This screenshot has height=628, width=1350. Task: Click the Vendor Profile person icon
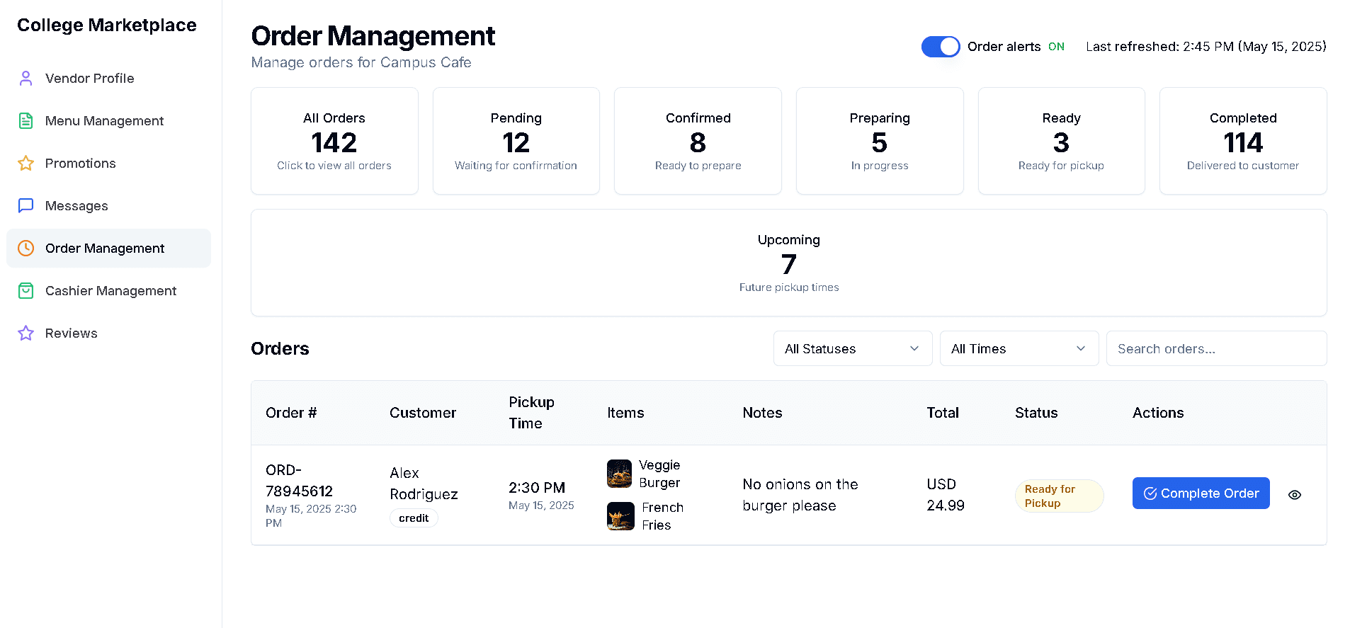[x=26, y=79]
